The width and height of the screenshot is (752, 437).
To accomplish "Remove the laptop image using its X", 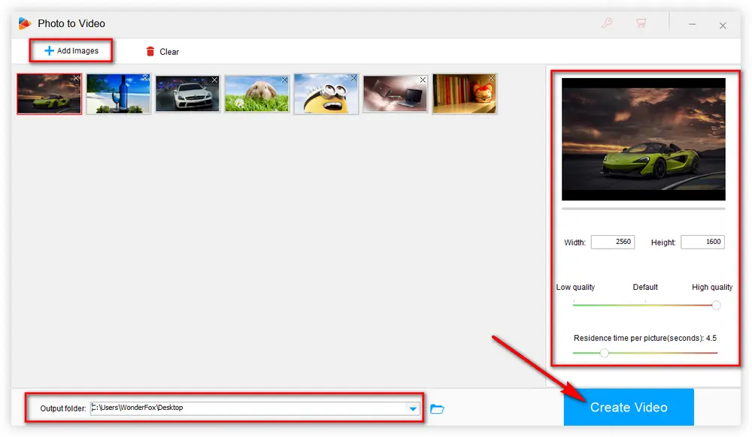I will coord(423,79).
